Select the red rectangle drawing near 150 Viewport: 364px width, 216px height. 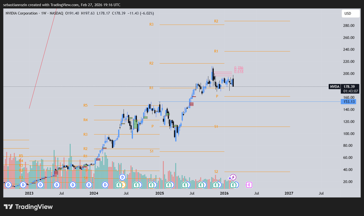click(x=191, y=104)
